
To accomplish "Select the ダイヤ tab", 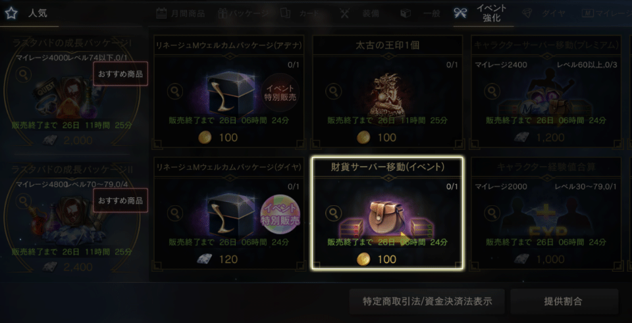I will tap(544, 13).
